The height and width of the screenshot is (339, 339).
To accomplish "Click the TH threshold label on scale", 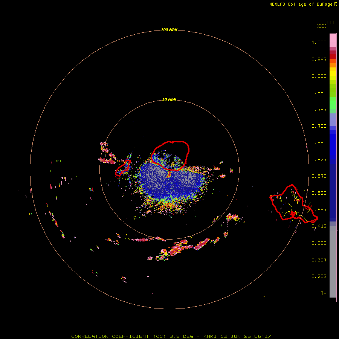I will click(324, 293).
